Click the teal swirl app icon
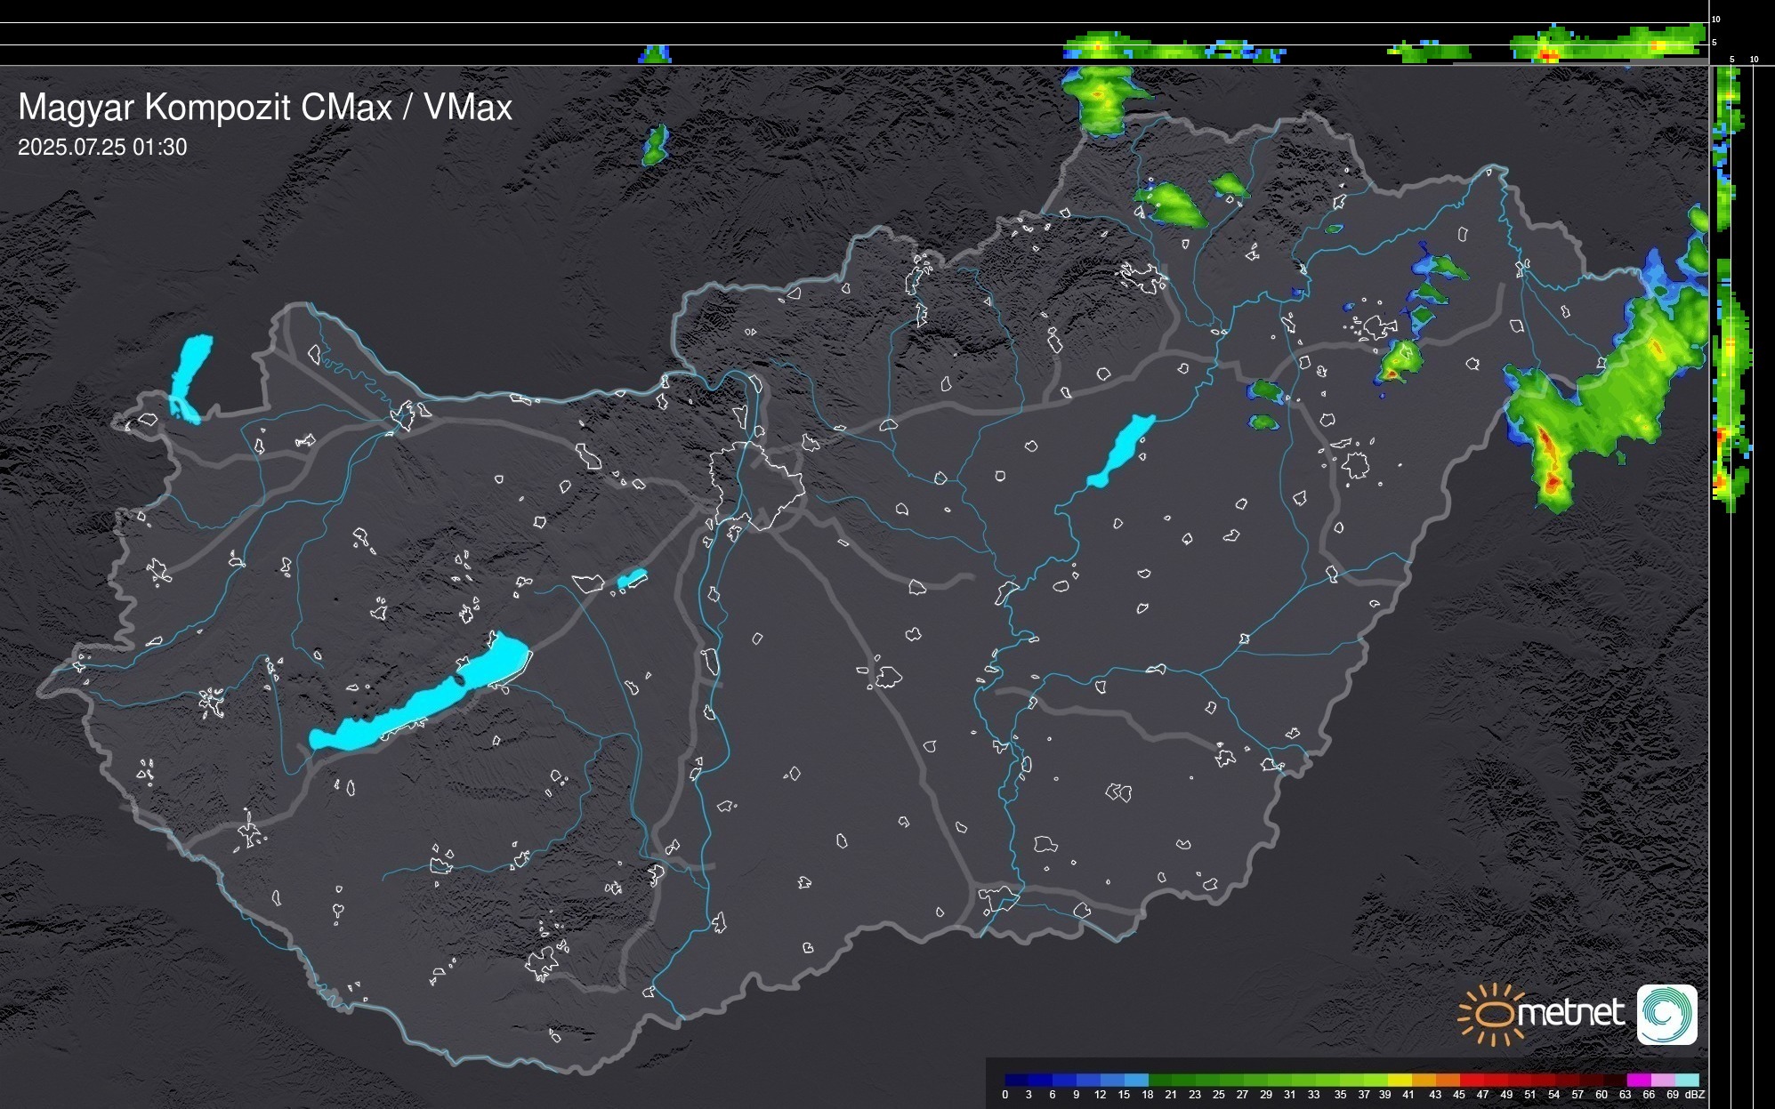 [1666, 1014]
